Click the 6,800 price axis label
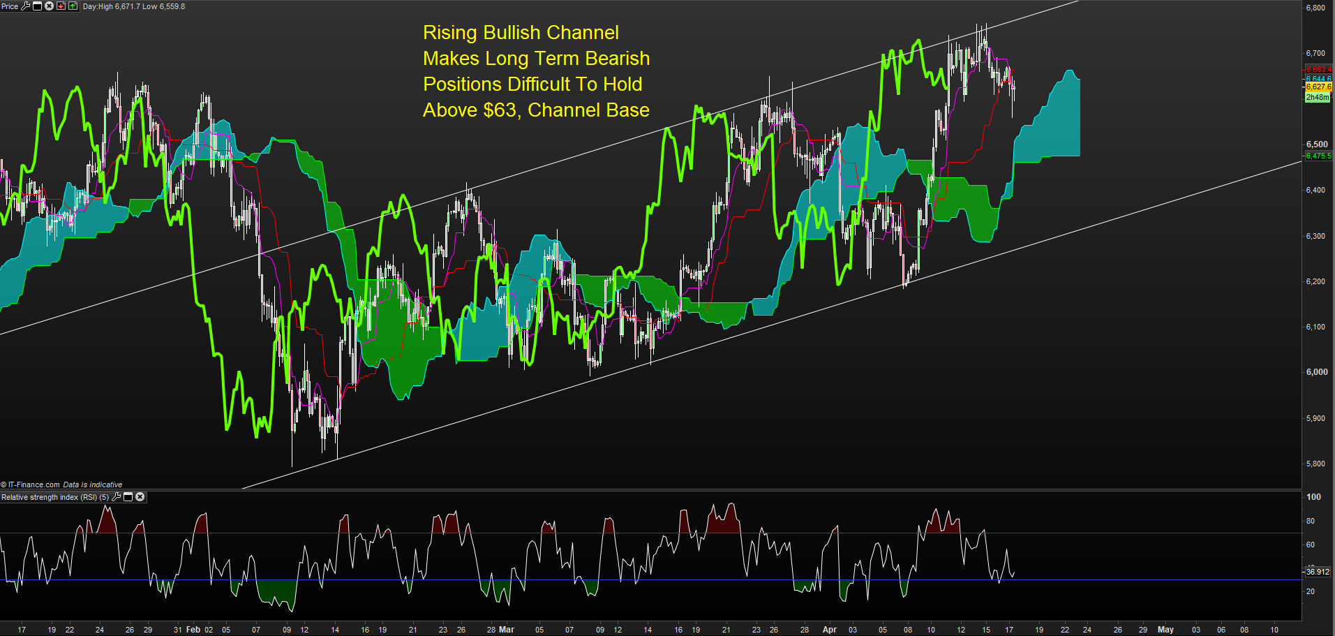 1315,8
